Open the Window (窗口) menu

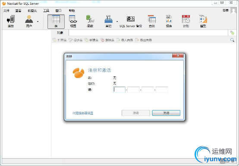58,11
